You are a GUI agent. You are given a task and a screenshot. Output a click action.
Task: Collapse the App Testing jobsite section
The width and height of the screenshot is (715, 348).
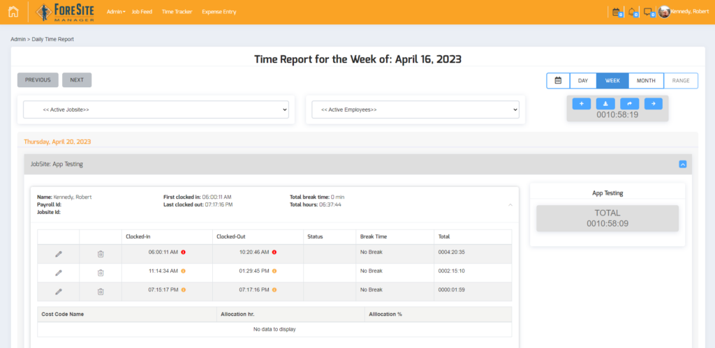[x=683, y=165]
